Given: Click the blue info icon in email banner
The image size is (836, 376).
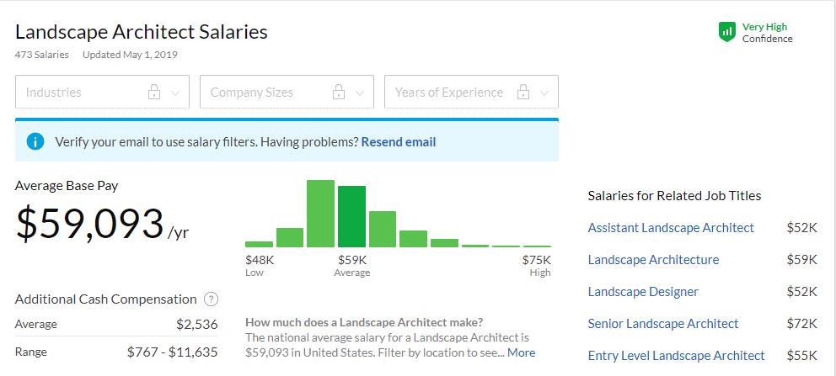Looking at the screenshot, I should click(x=35, y=141).
